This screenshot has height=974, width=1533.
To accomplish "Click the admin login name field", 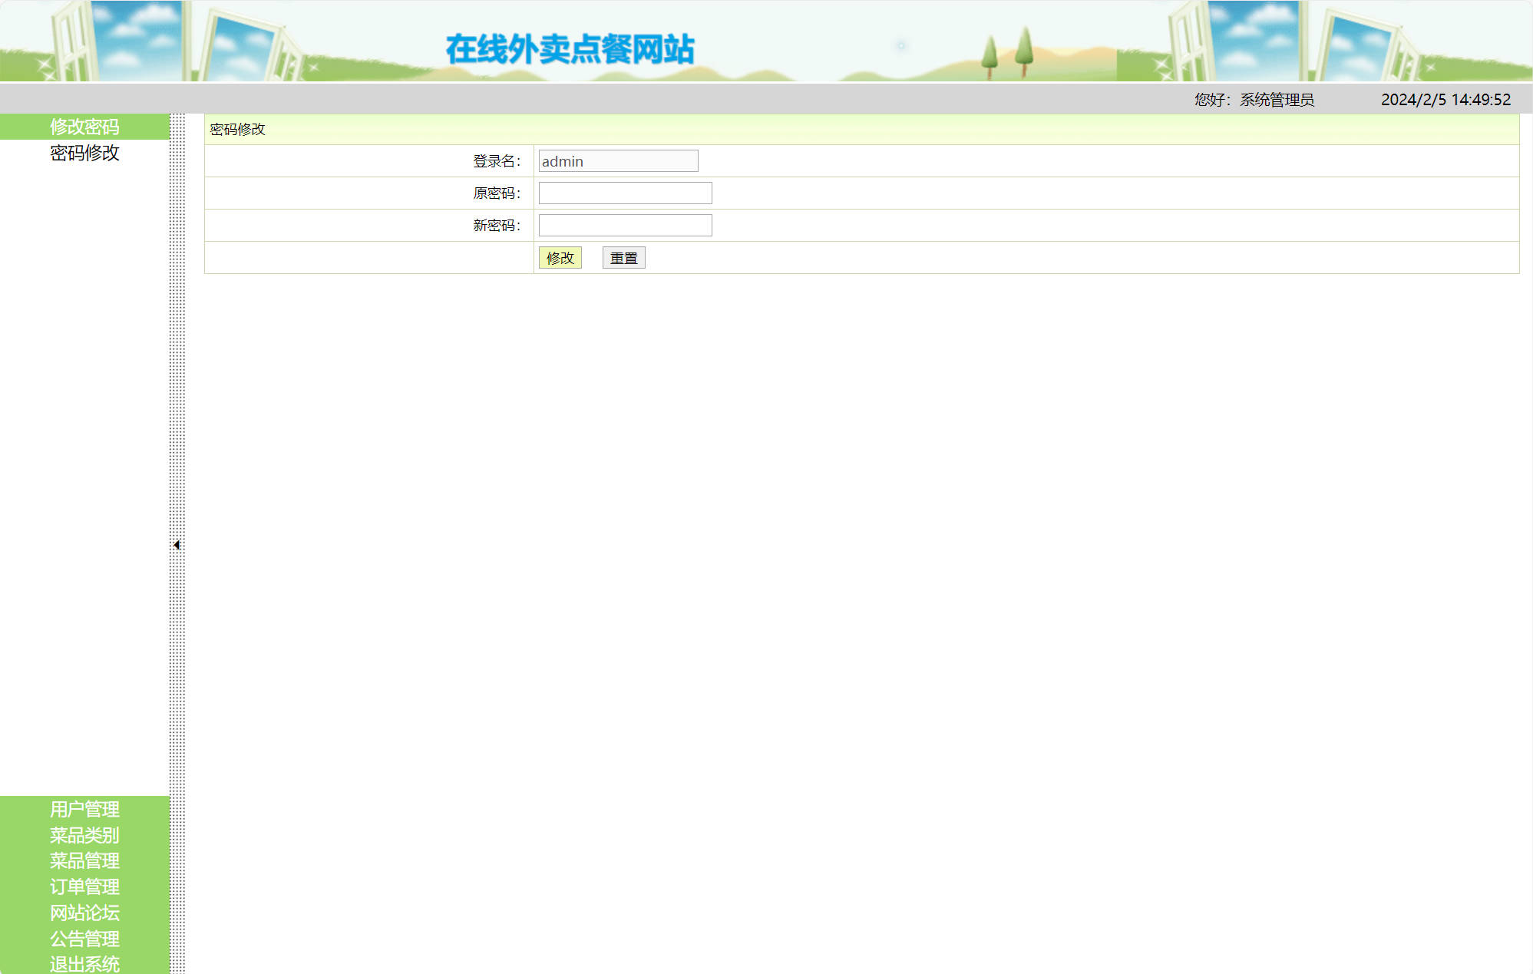I will coord(617,160).
